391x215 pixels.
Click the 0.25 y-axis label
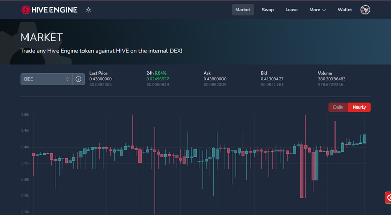point(25,196)
